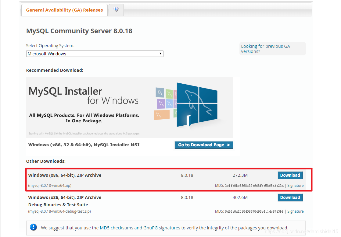341x237 pixels.
Task: Open the information icon tab
Action: click(x=116, y=10)
